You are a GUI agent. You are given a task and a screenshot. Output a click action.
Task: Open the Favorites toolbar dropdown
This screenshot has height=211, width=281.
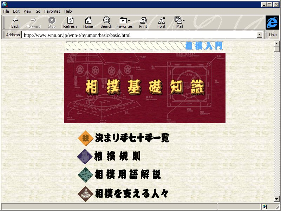click(129, 20)
